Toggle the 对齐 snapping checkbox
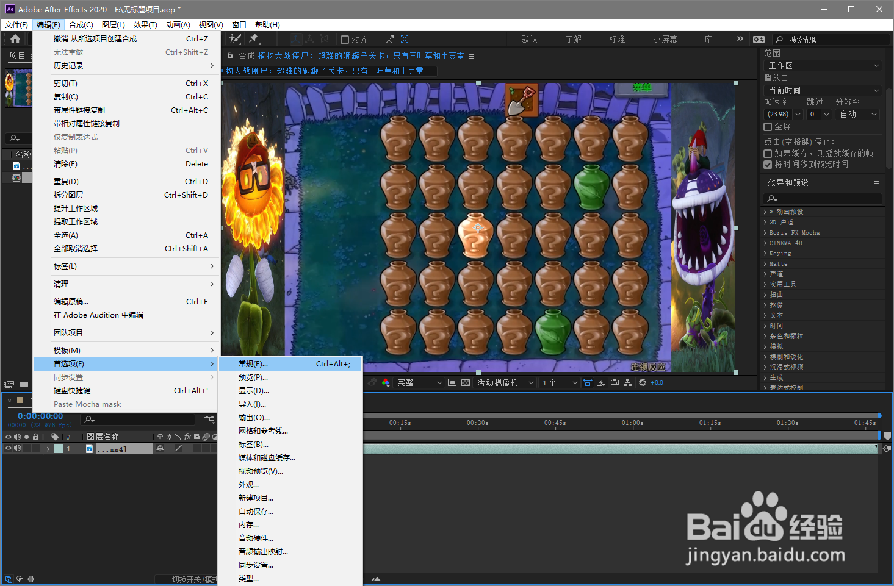The width and height of the screenshot is (894, 586). pos(345,40)
